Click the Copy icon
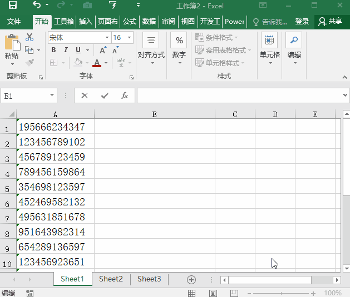Viewport: 350px width, 297px height. point(29,50)
